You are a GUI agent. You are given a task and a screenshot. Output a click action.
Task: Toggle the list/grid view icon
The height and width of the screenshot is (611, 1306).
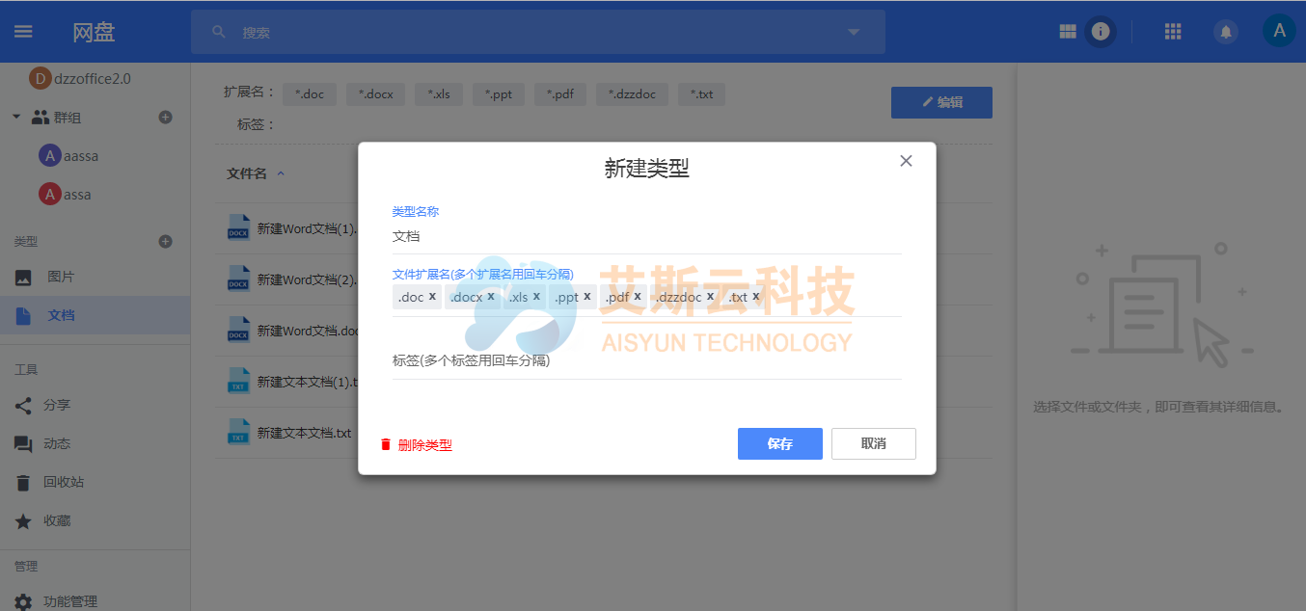(1067, 32)
